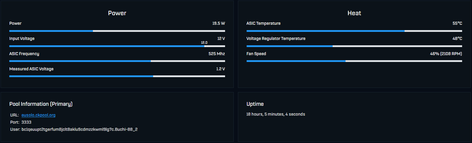Viewport: 472px width, 143px height.
Task: Click the Fan Speed progress bar
Action: 354,61
